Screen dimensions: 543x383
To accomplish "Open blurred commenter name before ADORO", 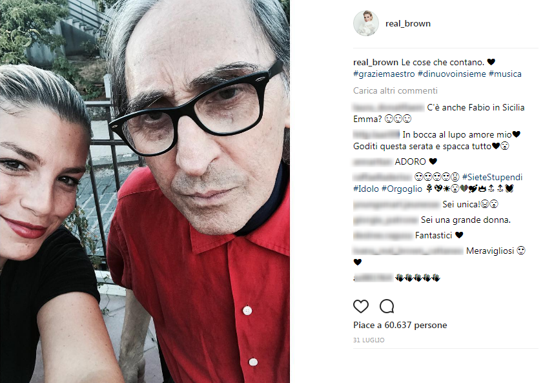I will [x=373, y=161].
